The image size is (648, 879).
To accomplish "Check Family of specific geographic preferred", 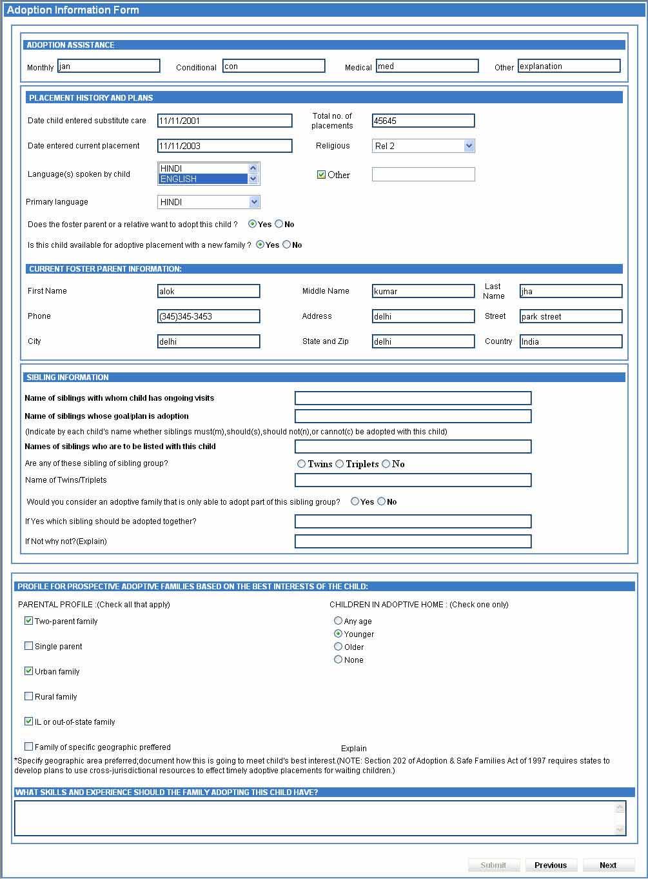I will tap(28, 747).
